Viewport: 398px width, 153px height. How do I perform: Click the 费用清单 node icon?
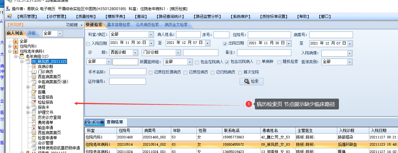point(34,122)
